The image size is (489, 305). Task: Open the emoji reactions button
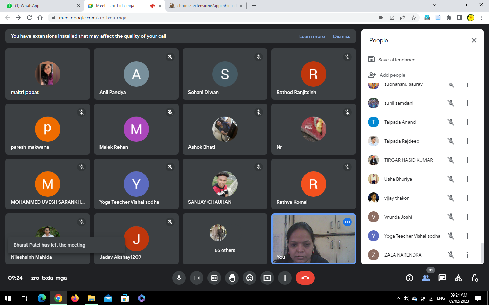click(250, 278)
